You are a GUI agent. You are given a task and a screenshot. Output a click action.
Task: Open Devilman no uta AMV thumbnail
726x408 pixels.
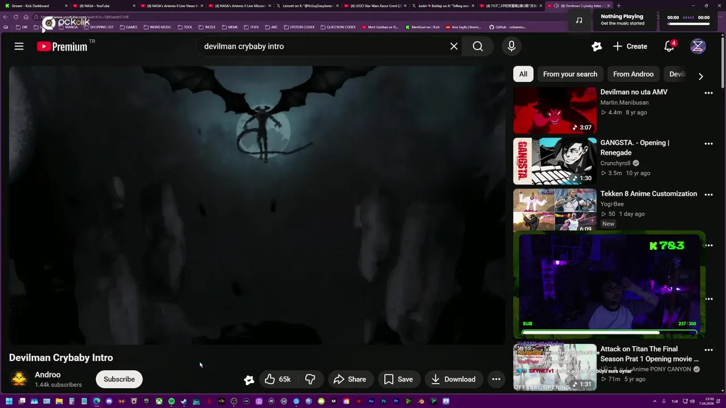coord(555,110)
